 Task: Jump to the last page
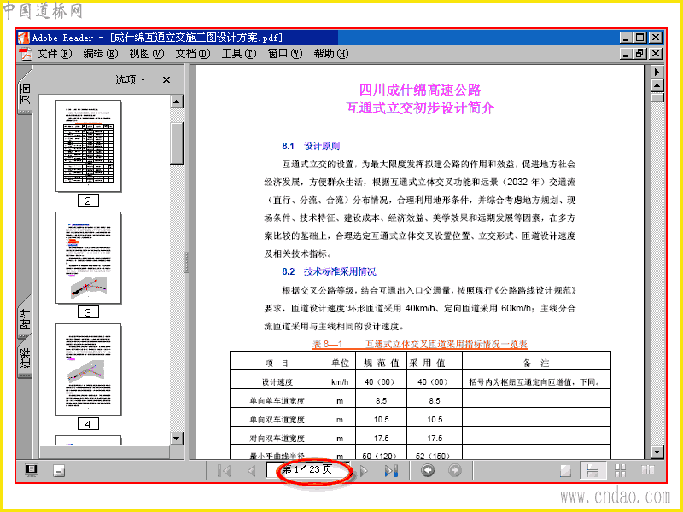tap(391, 471)
